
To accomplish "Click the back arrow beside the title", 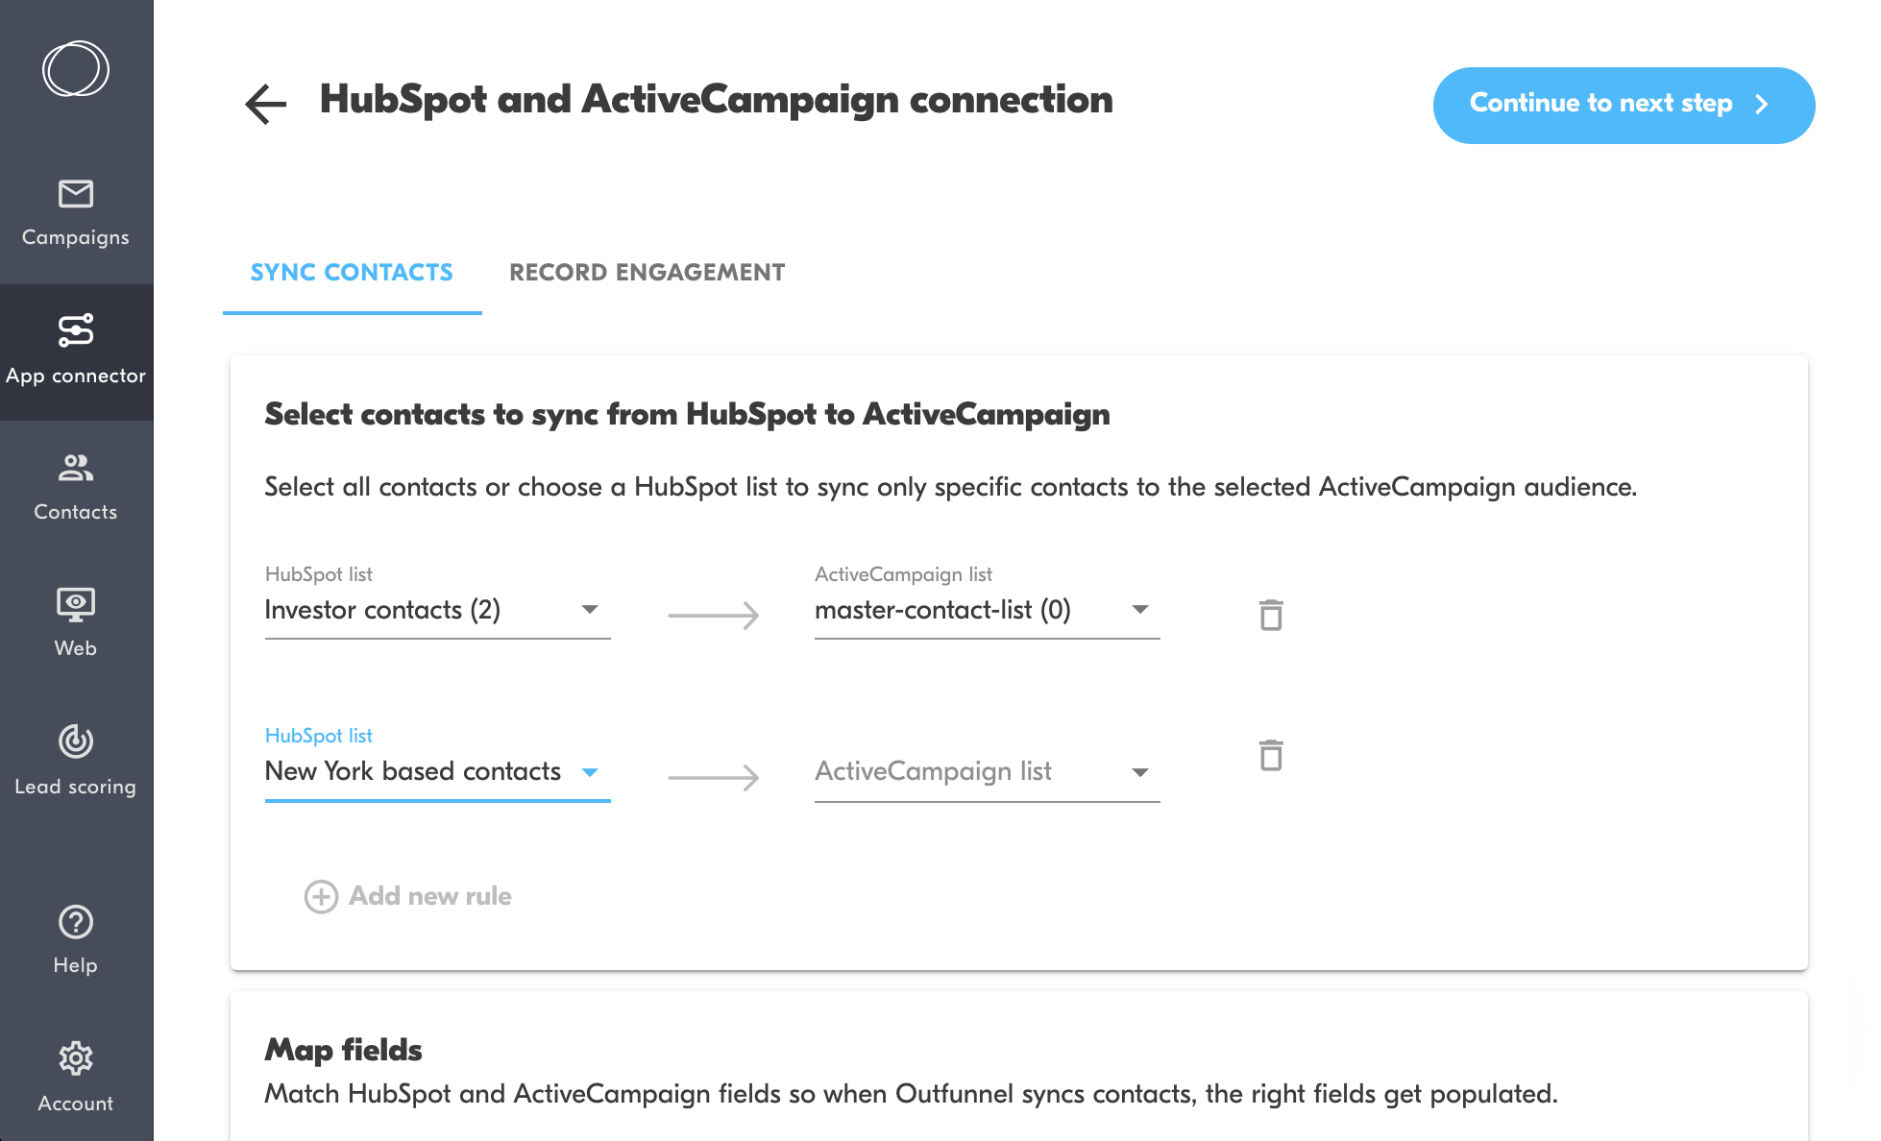I will [266, 104].
